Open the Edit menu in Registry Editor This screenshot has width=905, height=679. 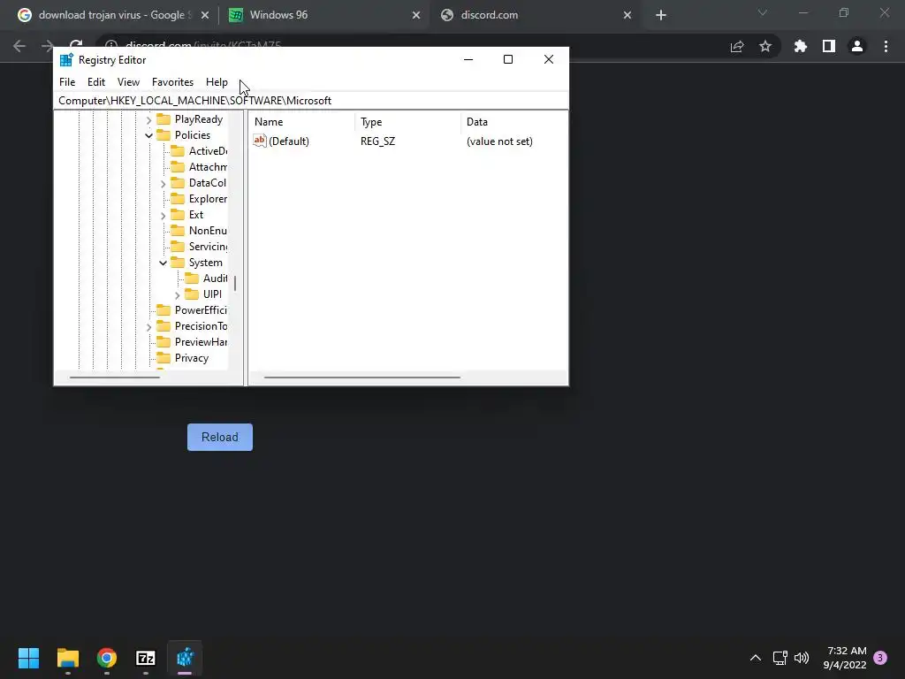95,82
